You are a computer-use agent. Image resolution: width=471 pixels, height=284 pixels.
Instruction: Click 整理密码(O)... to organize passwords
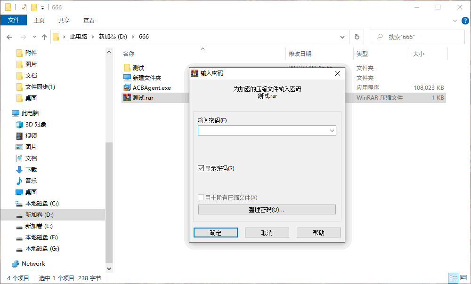(x=267, y=209)
